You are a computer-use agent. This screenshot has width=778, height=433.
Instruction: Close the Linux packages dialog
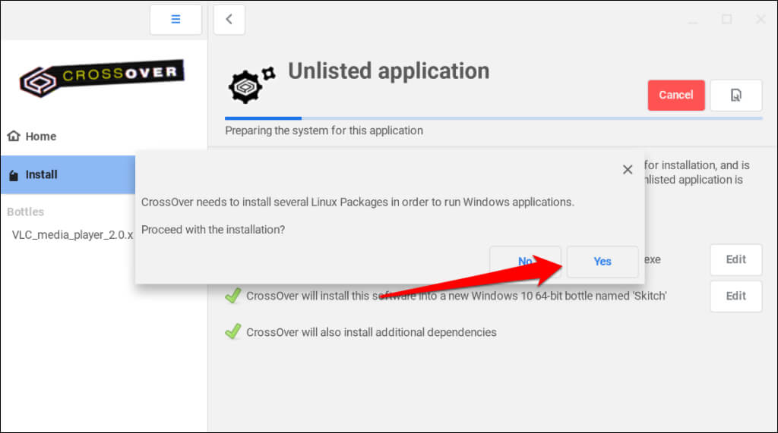(x=628, y=170)
